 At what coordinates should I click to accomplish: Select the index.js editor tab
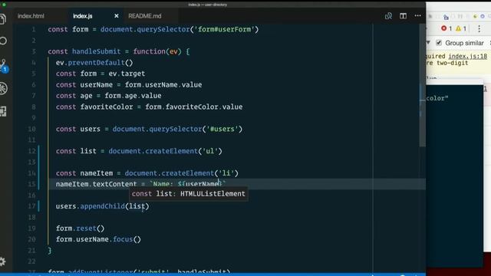(83, 16)
